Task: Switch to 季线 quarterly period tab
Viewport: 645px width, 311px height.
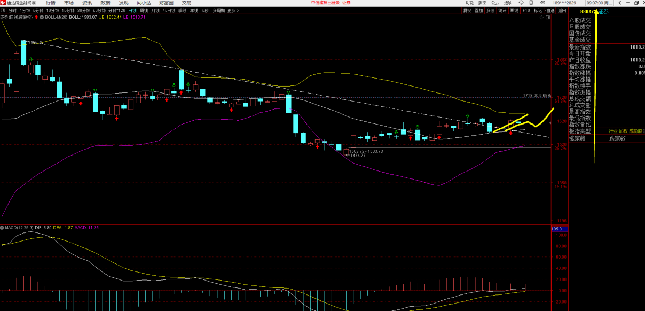Action: [183, 10]
